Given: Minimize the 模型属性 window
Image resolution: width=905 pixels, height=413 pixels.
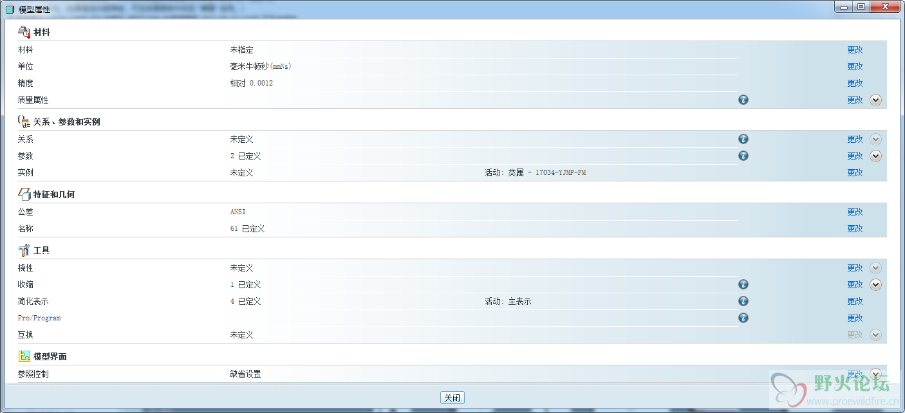Looking at the screenshot, I should (845, 6).
